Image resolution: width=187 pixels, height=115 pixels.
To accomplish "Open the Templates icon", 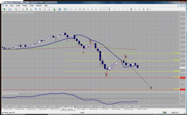I will pos(65,9).
